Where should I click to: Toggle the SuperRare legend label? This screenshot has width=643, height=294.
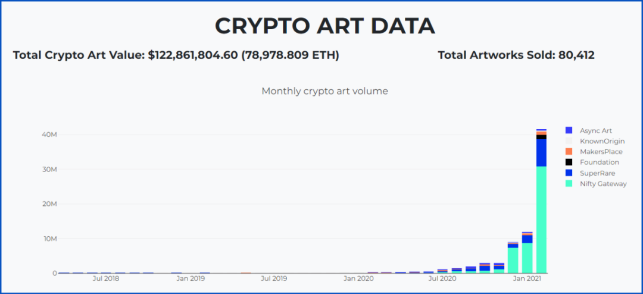tap(597, 173)
